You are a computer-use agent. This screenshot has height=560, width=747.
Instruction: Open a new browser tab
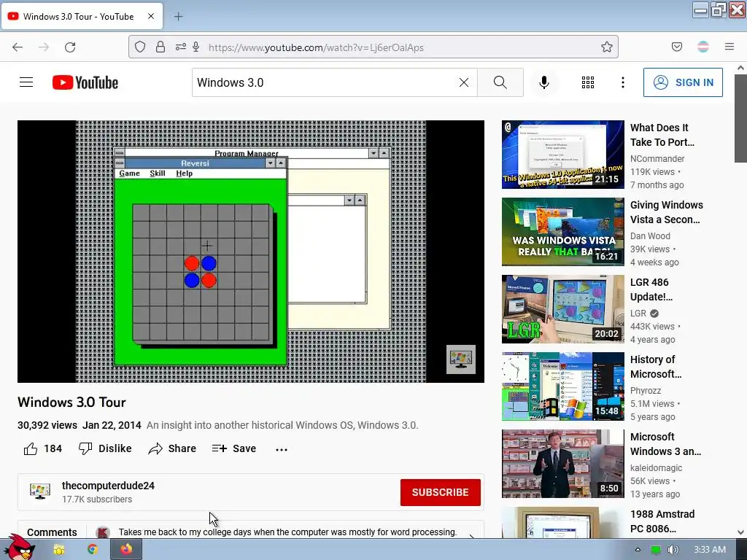point(178,17)
